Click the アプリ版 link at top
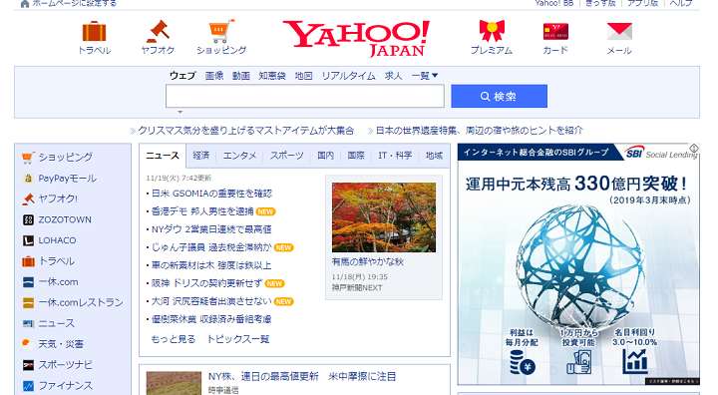Screen dimensions: 718x395 643,3
